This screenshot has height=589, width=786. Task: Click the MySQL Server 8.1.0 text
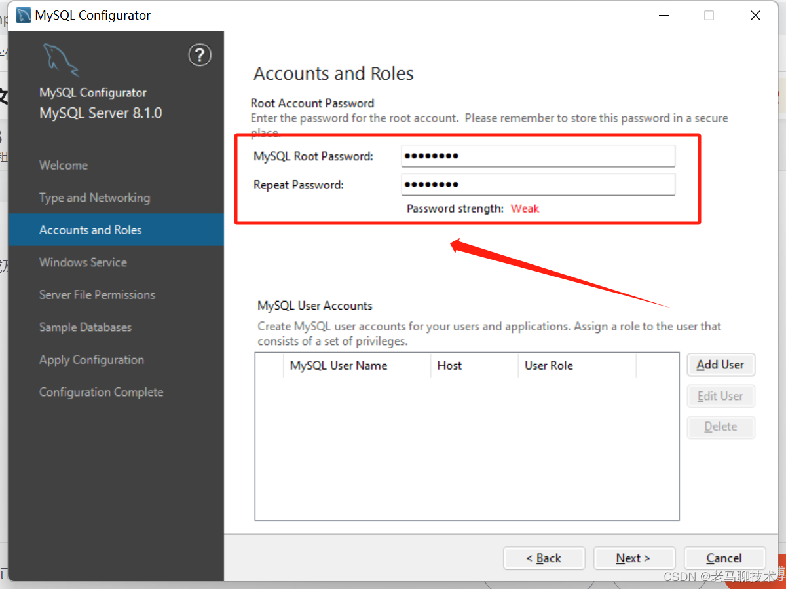pyautogui.click(x=101, y=113)
